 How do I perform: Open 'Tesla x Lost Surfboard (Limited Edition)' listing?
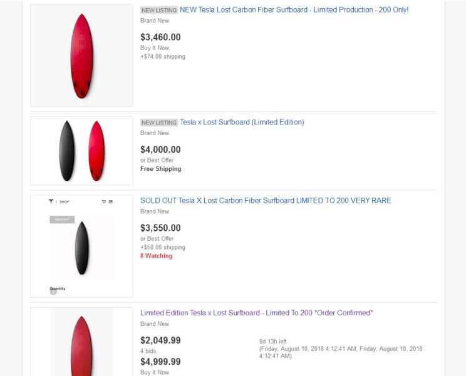[242, 122]
